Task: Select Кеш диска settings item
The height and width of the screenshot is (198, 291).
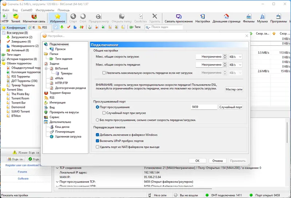Action: pos(60,127)
